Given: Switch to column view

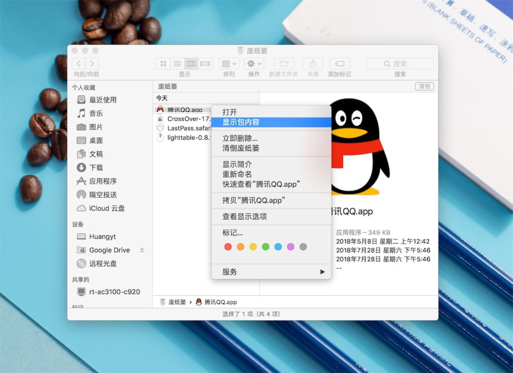Looking at the screenshot, I should pos(191,64).
